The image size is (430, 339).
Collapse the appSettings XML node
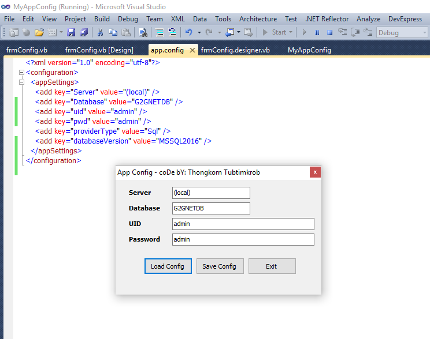pyautogui.click(x=21, y=82)
